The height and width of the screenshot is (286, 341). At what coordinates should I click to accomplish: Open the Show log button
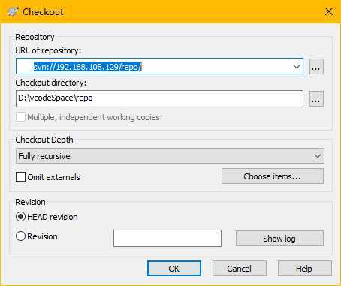(279, 239)
